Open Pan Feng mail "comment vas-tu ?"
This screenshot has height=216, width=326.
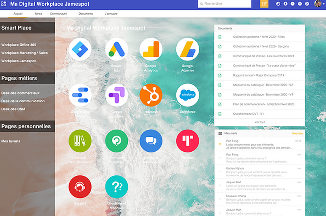pyautogui.click(x=260, y=158)
